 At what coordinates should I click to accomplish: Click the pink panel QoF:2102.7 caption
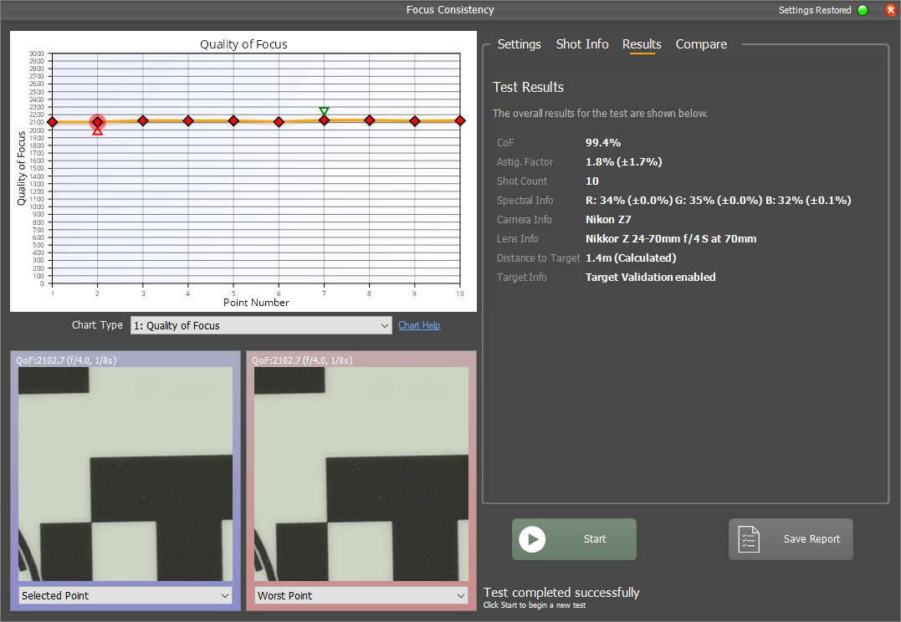click(302, 360)
